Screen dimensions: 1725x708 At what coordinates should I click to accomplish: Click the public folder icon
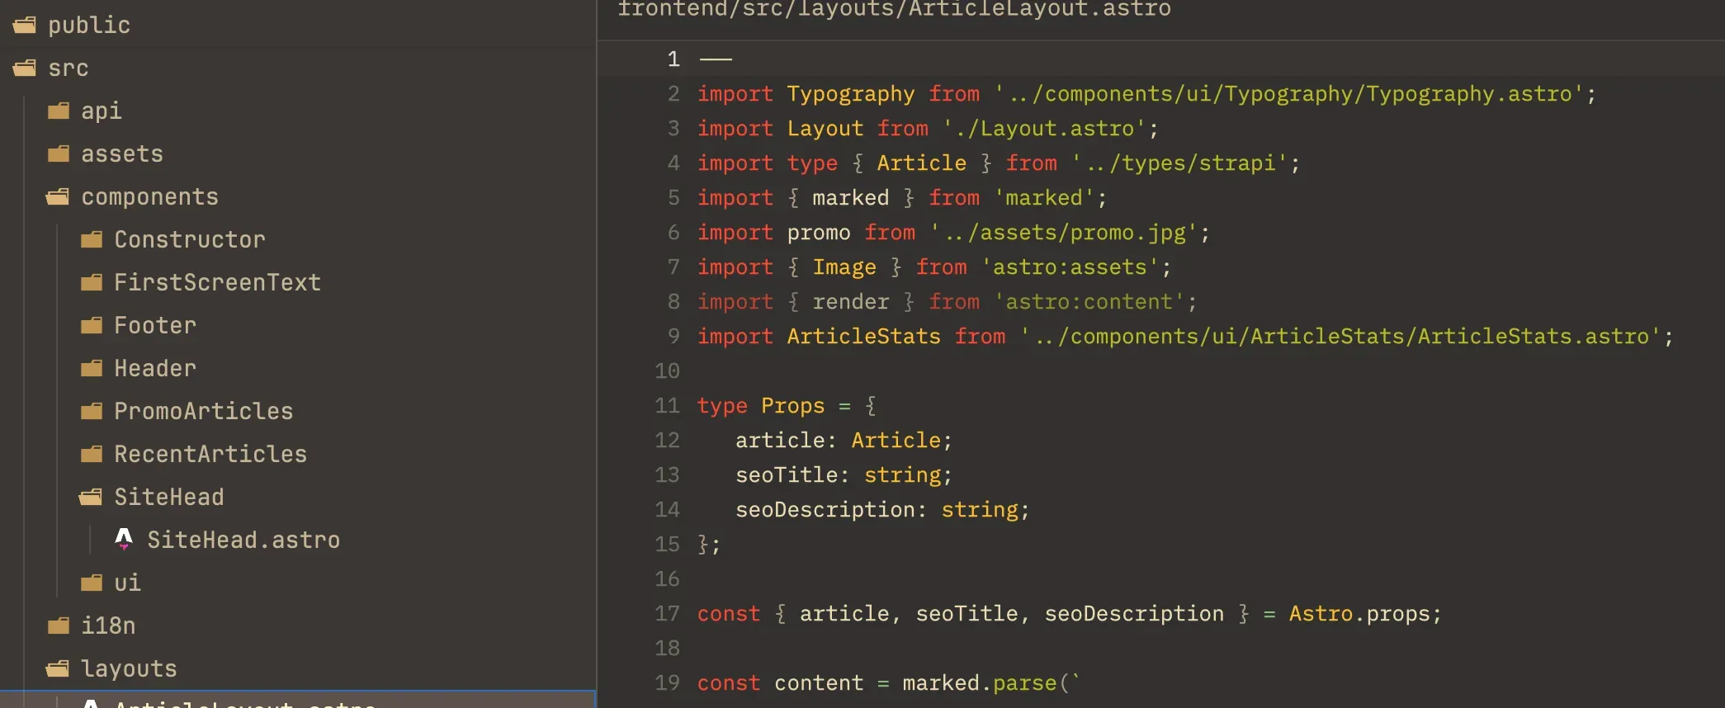(x=25, y=26)
